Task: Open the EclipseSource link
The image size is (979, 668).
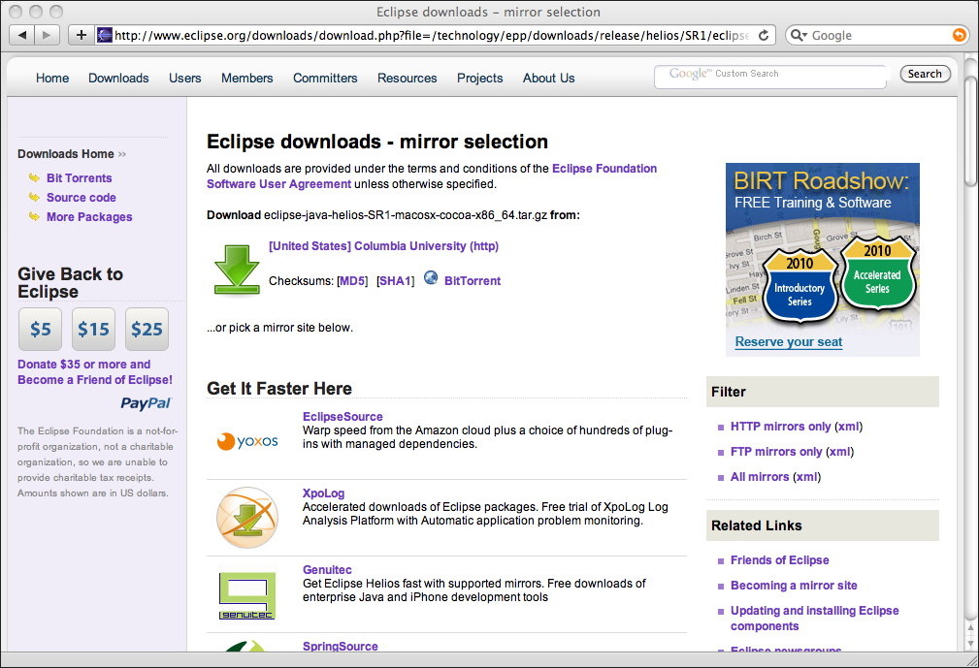Action: click(x=343, y=416)
